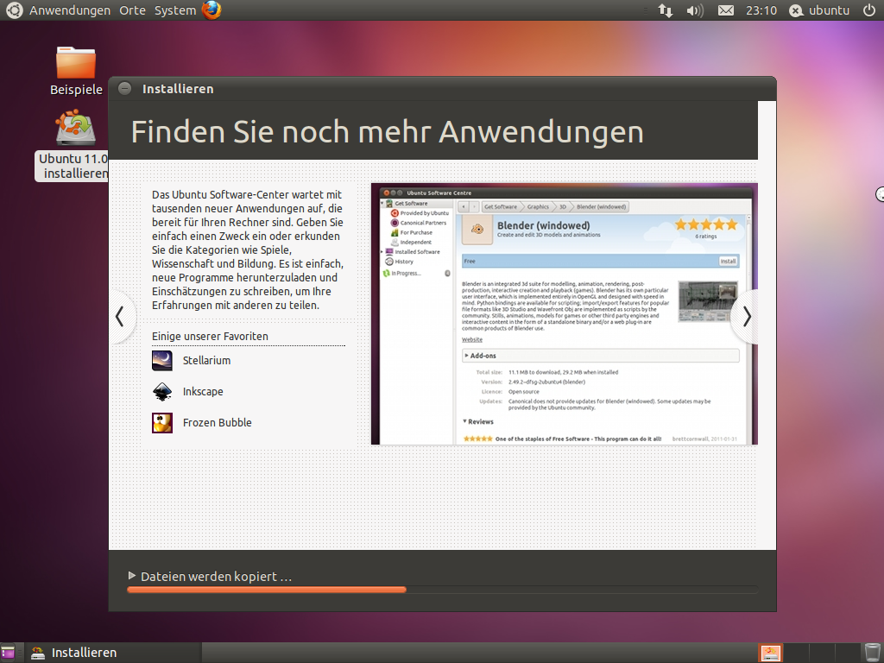Viewport: 884px width, 663px height.
Task: Click the Installieren entry in the taskbar
Action: coord(82,652)
